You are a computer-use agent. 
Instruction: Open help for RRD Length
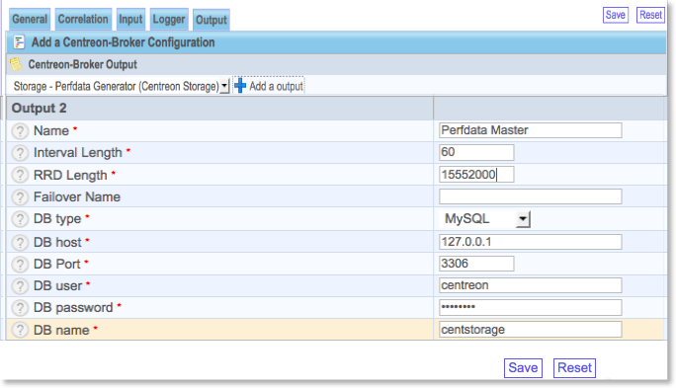pos(20,175)
